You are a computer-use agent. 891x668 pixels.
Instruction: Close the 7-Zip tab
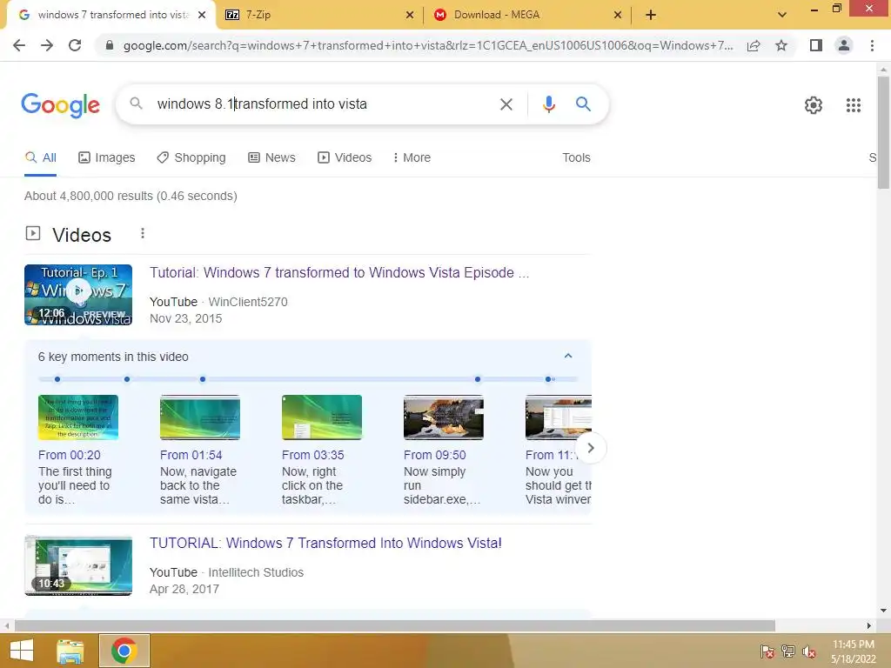point(410,15)
